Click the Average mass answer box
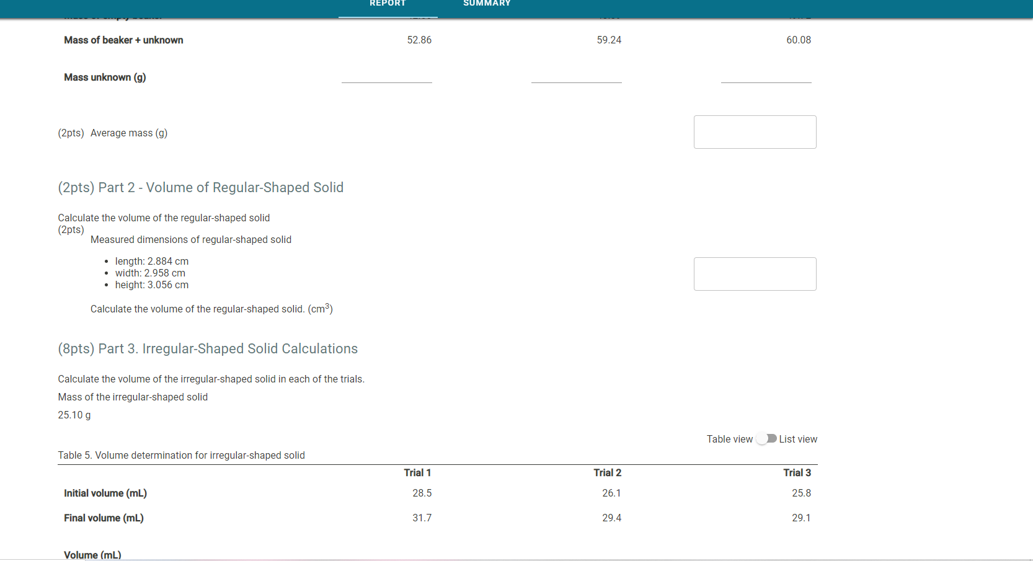Screen dimensions: 1033x561 click(755, 132)
